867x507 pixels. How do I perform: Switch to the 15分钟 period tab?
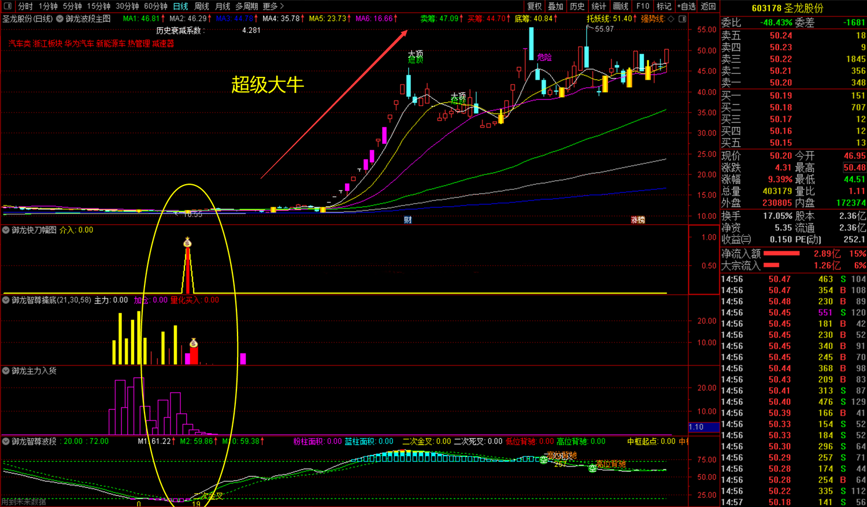pyautogui.click(x=98, y=6)
